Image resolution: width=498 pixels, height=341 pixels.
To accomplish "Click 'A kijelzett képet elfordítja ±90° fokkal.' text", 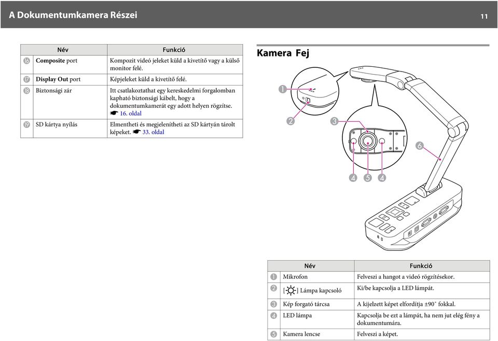I will [406, 304].
